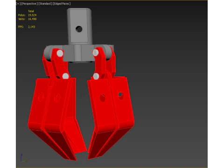Click the "FPS:" statistics label
This screenshot has height=168, width=224.
[x=21, y=27]
